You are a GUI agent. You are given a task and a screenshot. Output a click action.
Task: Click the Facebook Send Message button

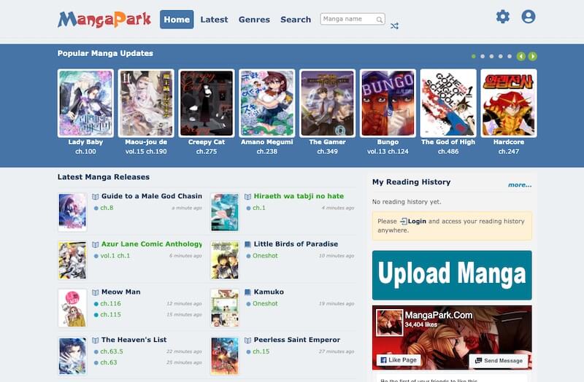pos(499,360)
